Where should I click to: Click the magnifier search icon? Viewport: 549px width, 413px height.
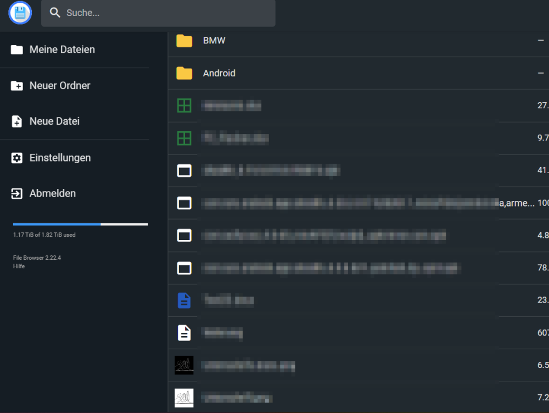pos(55,13)
